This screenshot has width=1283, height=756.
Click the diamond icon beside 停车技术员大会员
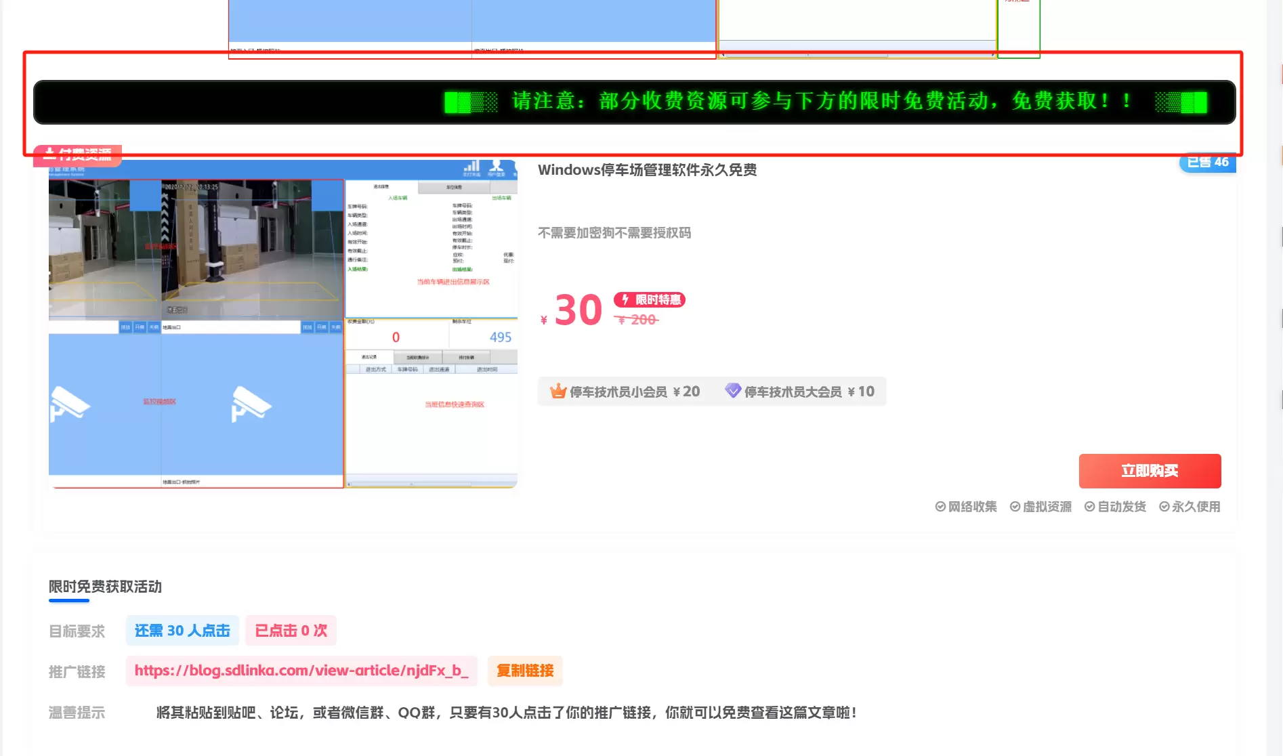coord(733,390)
